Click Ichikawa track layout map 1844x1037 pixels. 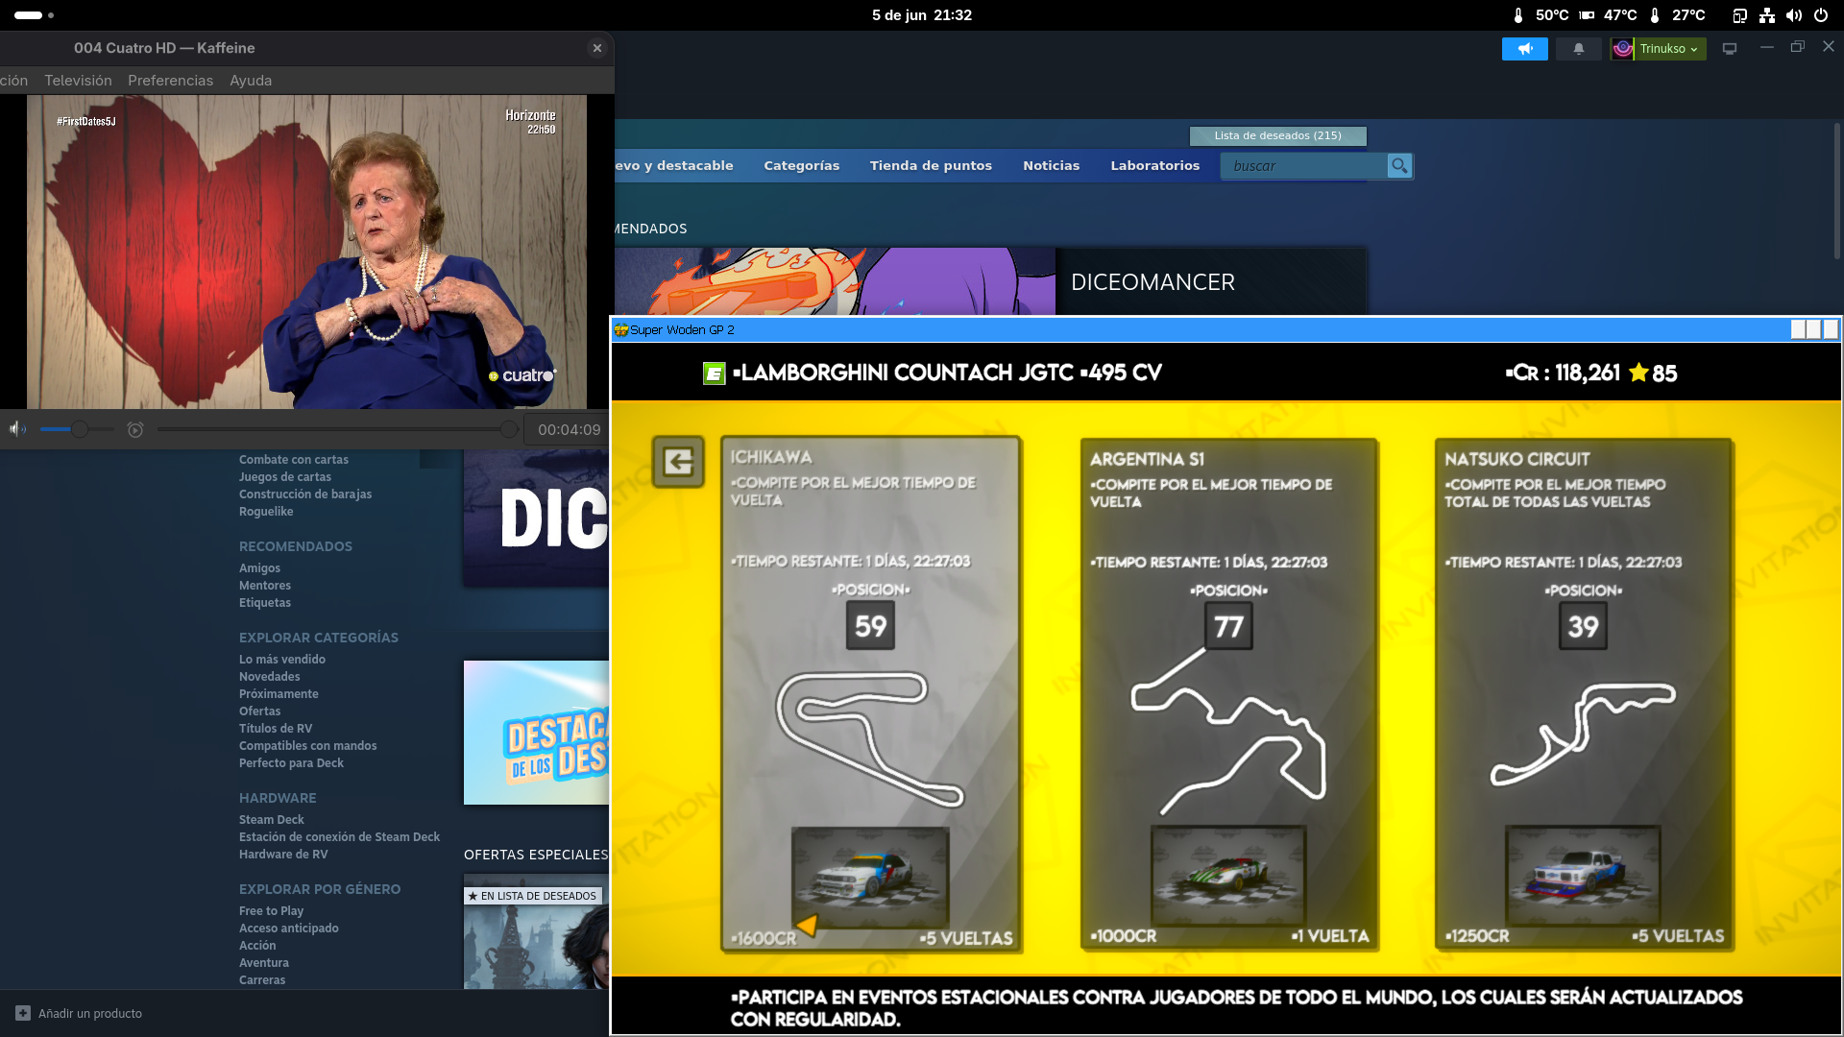pyautogui.click(x=869, y=738)
